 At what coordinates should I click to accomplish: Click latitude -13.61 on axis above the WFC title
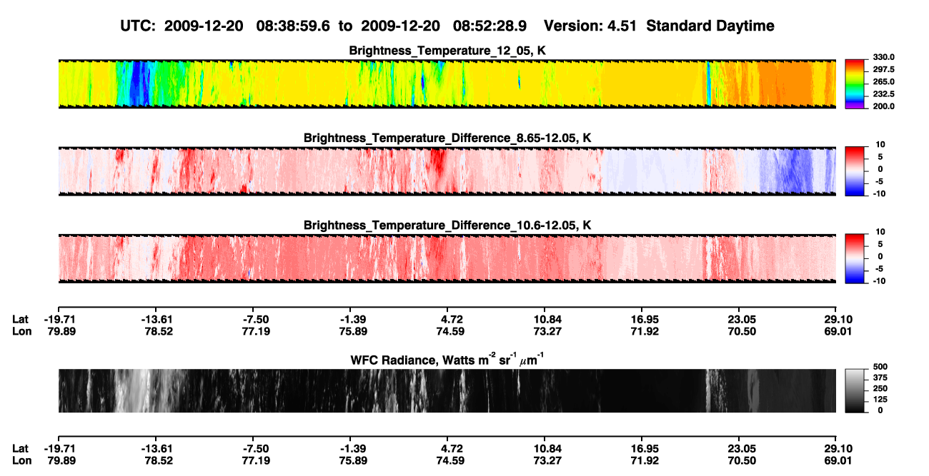[155, 319]
